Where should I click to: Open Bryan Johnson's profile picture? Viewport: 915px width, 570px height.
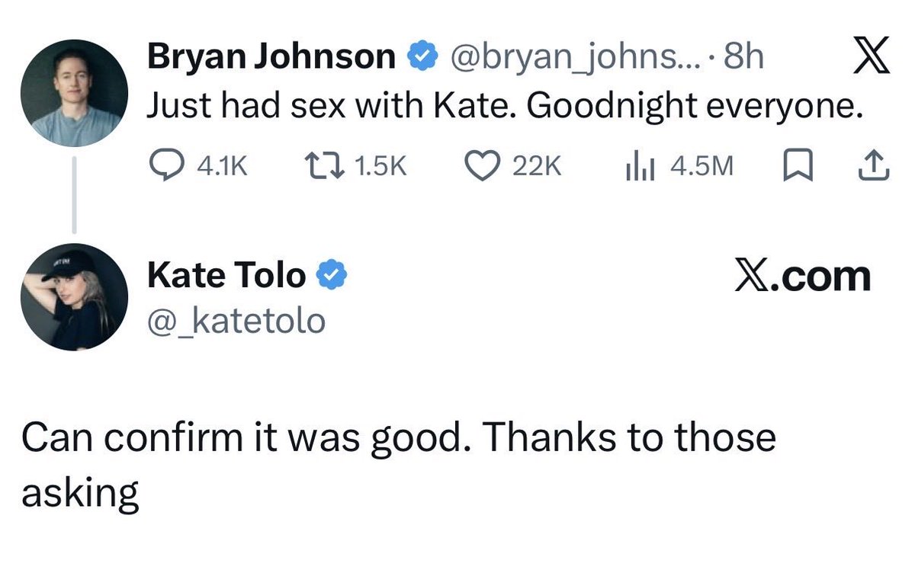pos(74,93)
